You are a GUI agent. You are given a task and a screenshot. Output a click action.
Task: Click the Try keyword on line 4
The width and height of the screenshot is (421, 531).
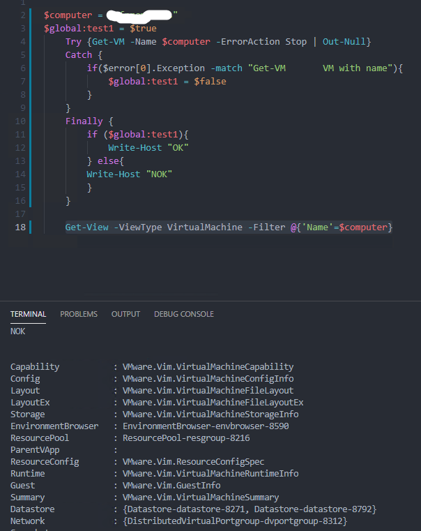pos(73,41)
